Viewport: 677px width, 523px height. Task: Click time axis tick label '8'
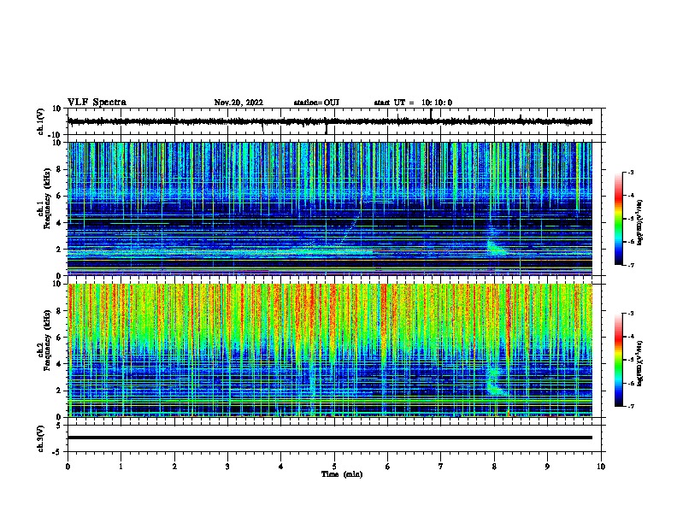point(494,467)
